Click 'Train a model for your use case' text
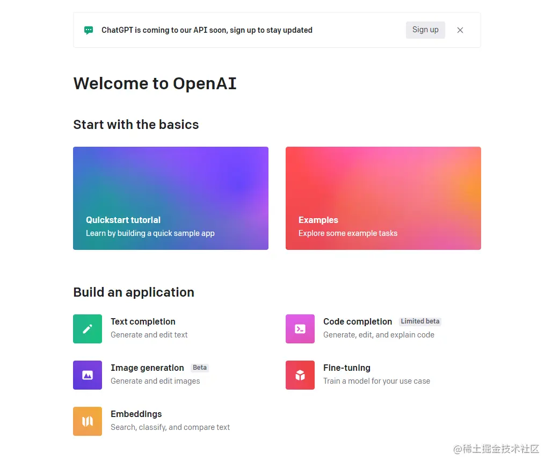 pyautogui.click(x=377, y=380)
